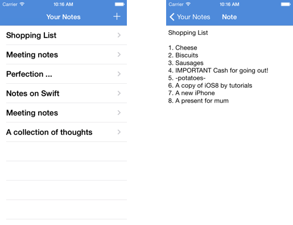Tap the plus button to add a note
Screen dimensions: 293x225
117,17
